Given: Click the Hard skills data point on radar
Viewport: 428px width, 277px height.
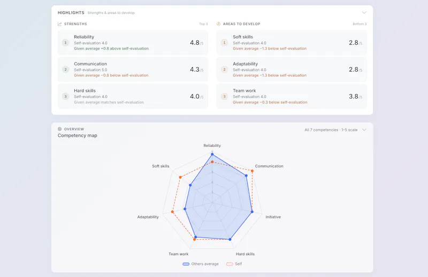Looking at the screenshot, I should tap(230, 240).
